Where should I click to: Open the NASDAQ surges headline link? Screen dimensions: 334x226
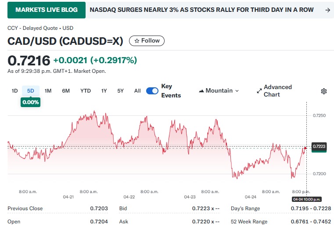click(201, 10)
